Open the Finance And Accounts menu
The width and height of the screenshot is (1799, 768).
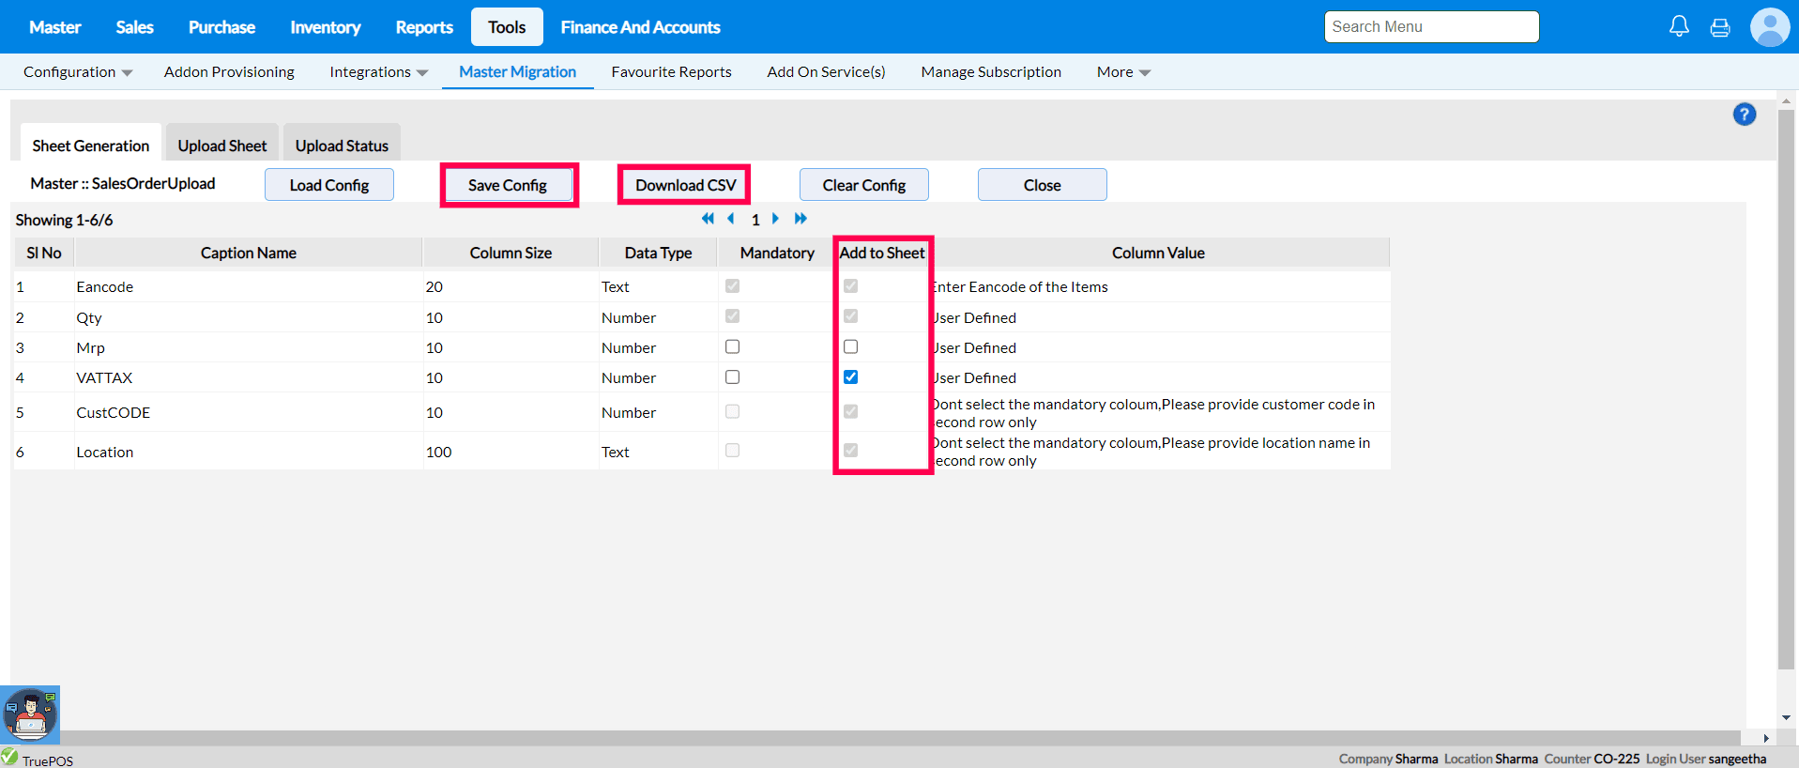point(640,27)
